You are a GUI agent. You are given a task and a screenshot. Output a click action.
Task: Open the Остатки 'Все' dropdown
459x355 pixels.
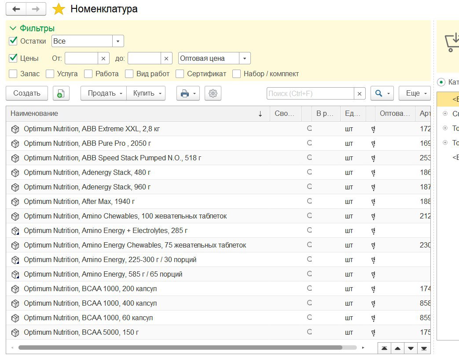click(118, 41)
